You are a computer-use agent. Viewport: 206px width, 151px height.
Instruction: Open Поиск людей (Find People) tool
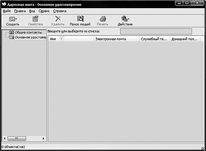coord(80,19)
